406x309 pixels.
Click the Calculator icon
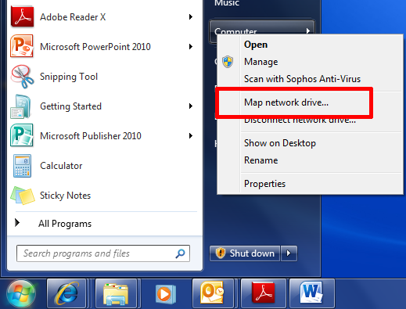[x=22, y=166]
